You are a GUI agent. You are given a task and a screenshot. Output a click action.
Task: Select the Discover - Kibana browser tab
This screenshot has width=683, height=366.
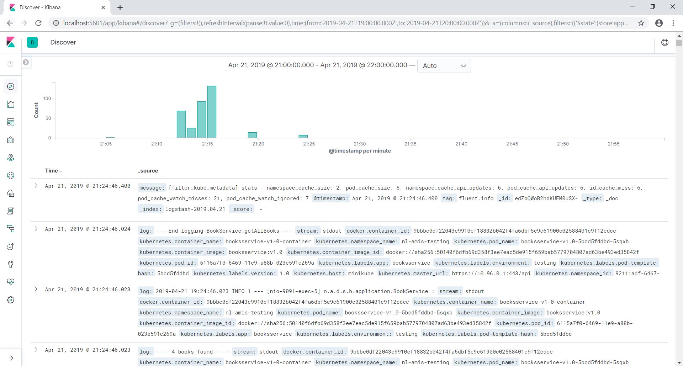point(53,7)
